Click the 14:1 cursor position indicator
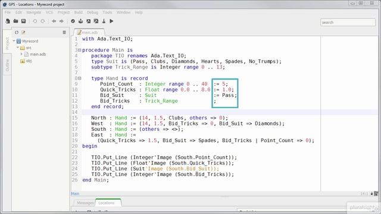This screenshot has height=214, width=381. coord(364,194)
